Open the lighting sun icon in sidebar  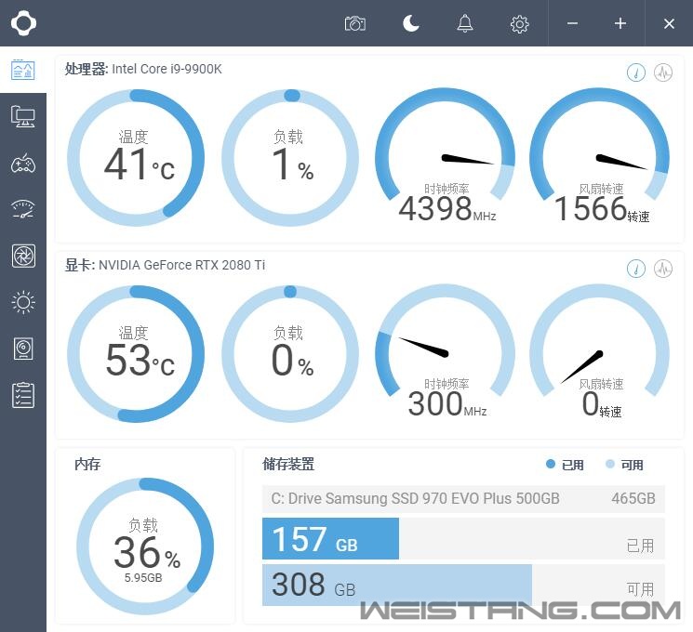click(22, 302)
